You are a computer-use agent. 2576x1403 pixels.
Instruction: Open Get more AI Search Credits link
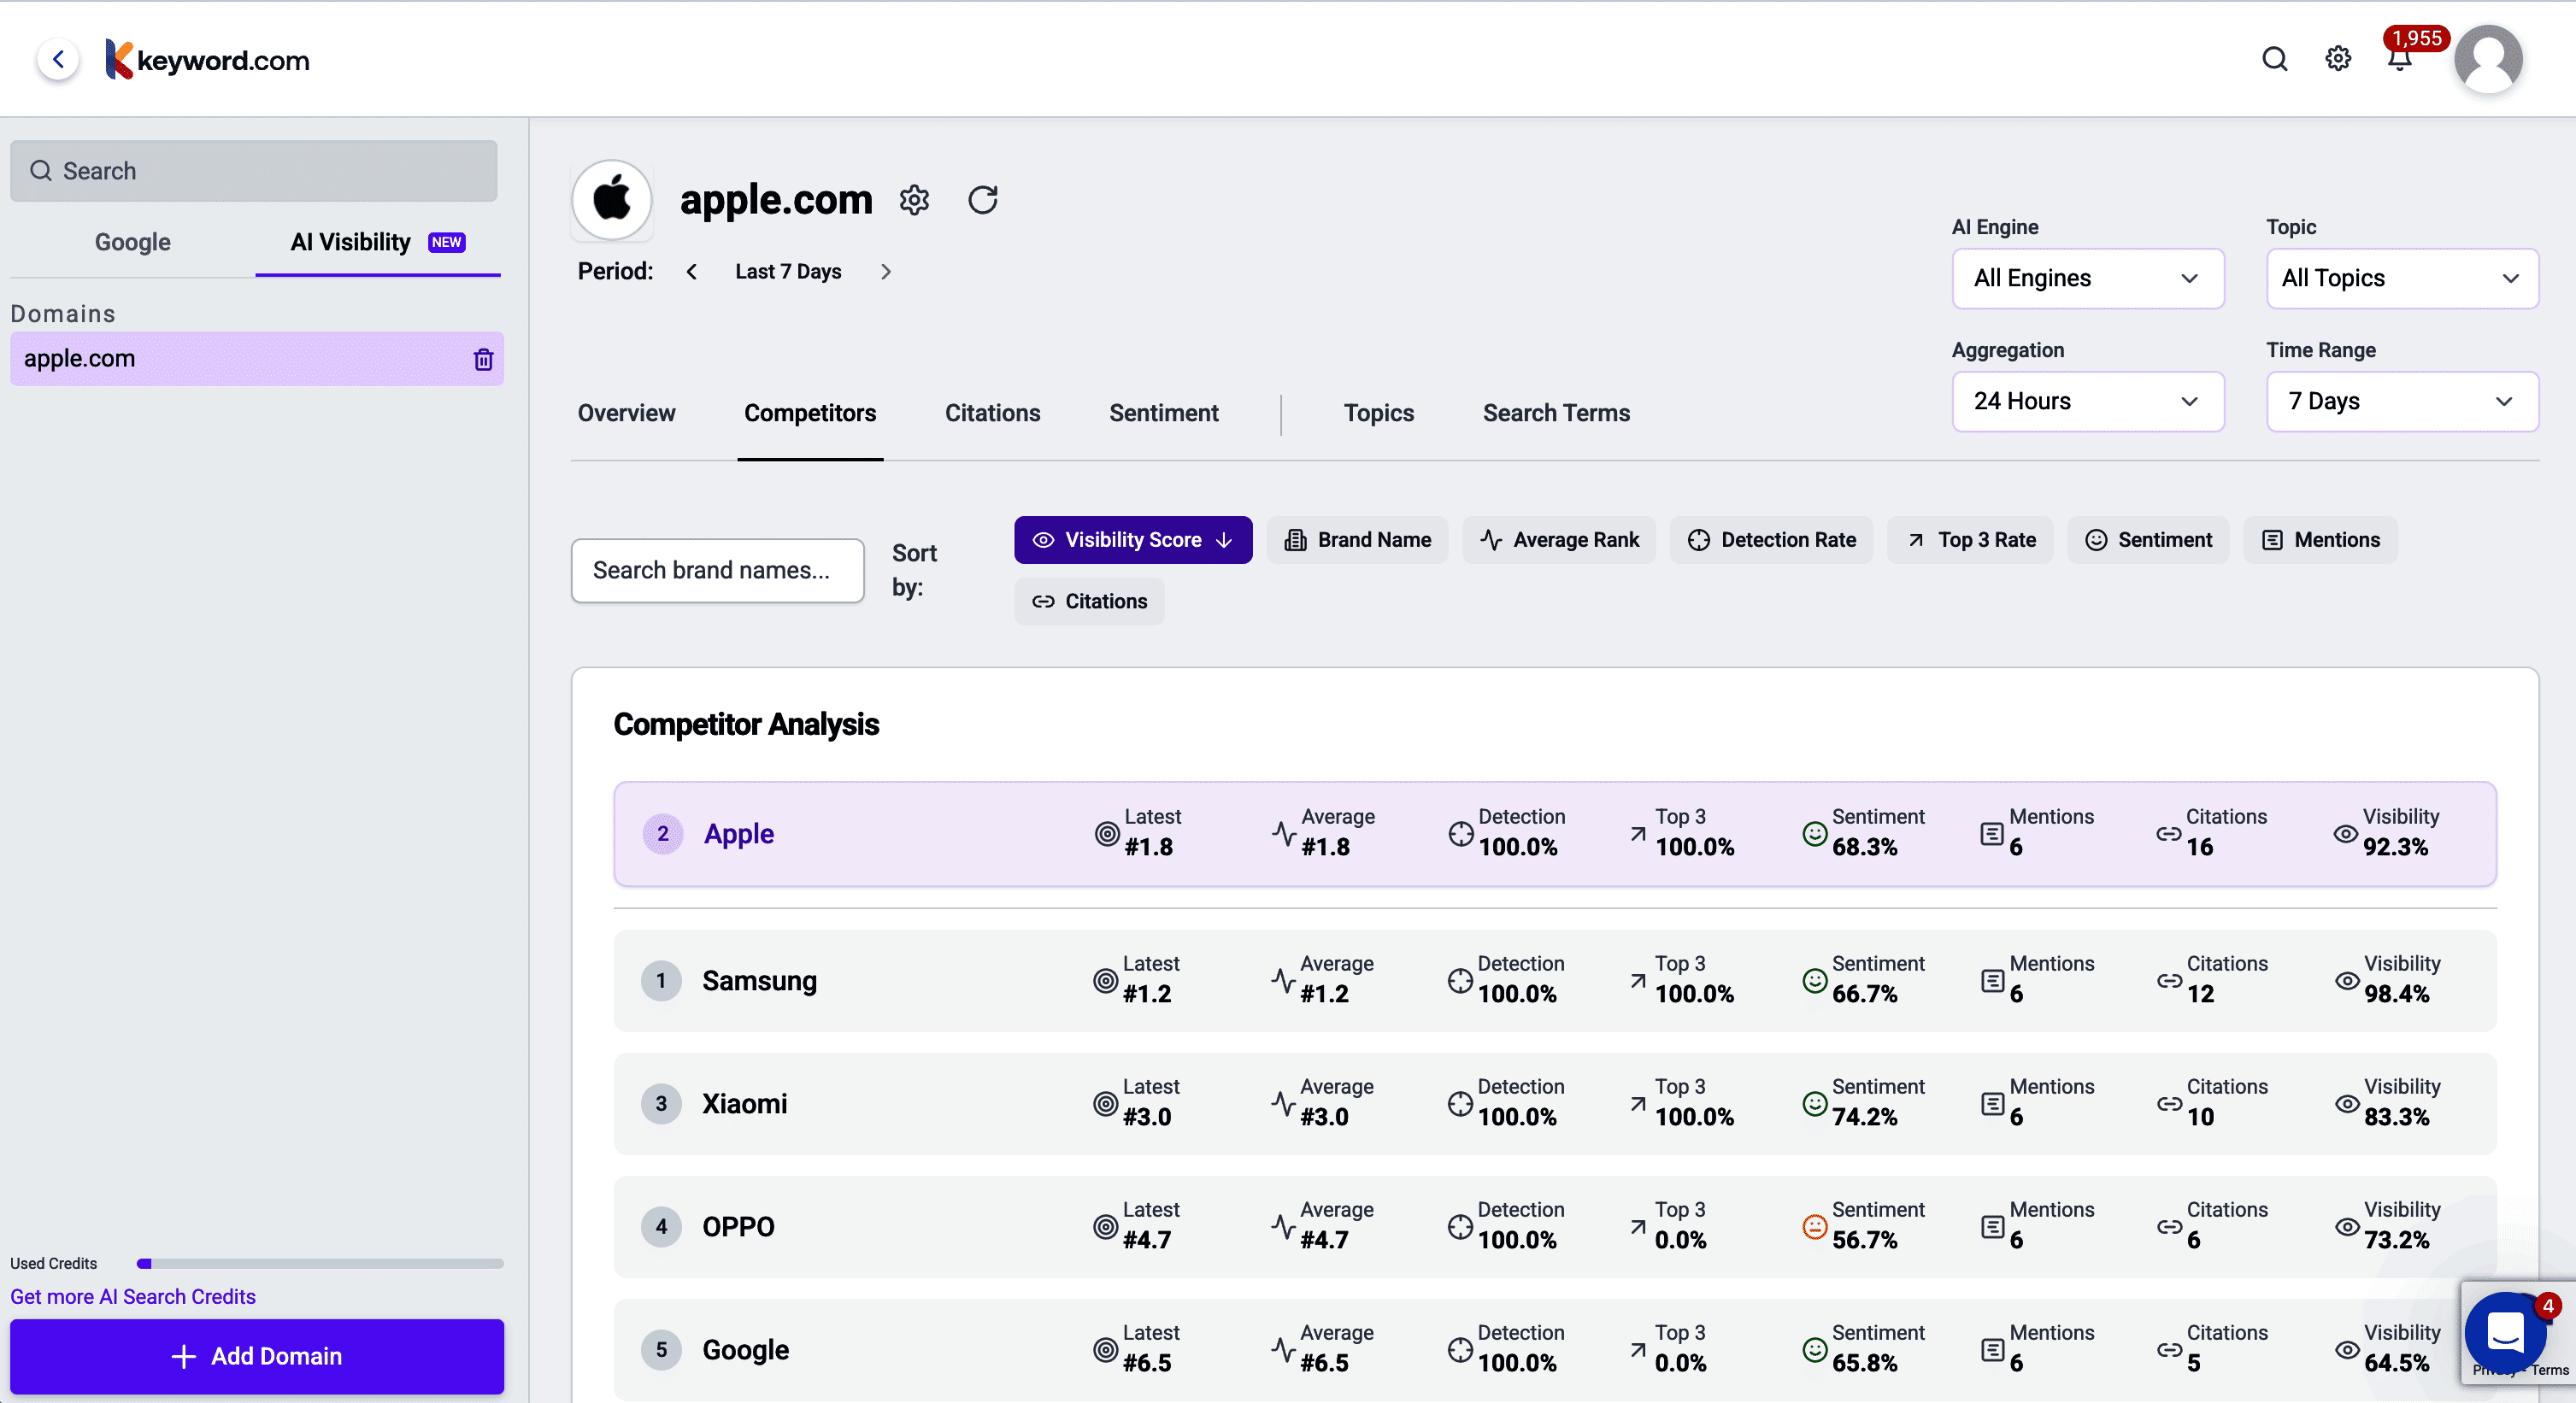click(x=133, y=1296)
